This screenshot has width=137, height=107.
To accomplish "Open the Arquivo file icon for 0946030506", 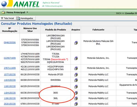I will (76, 43).
